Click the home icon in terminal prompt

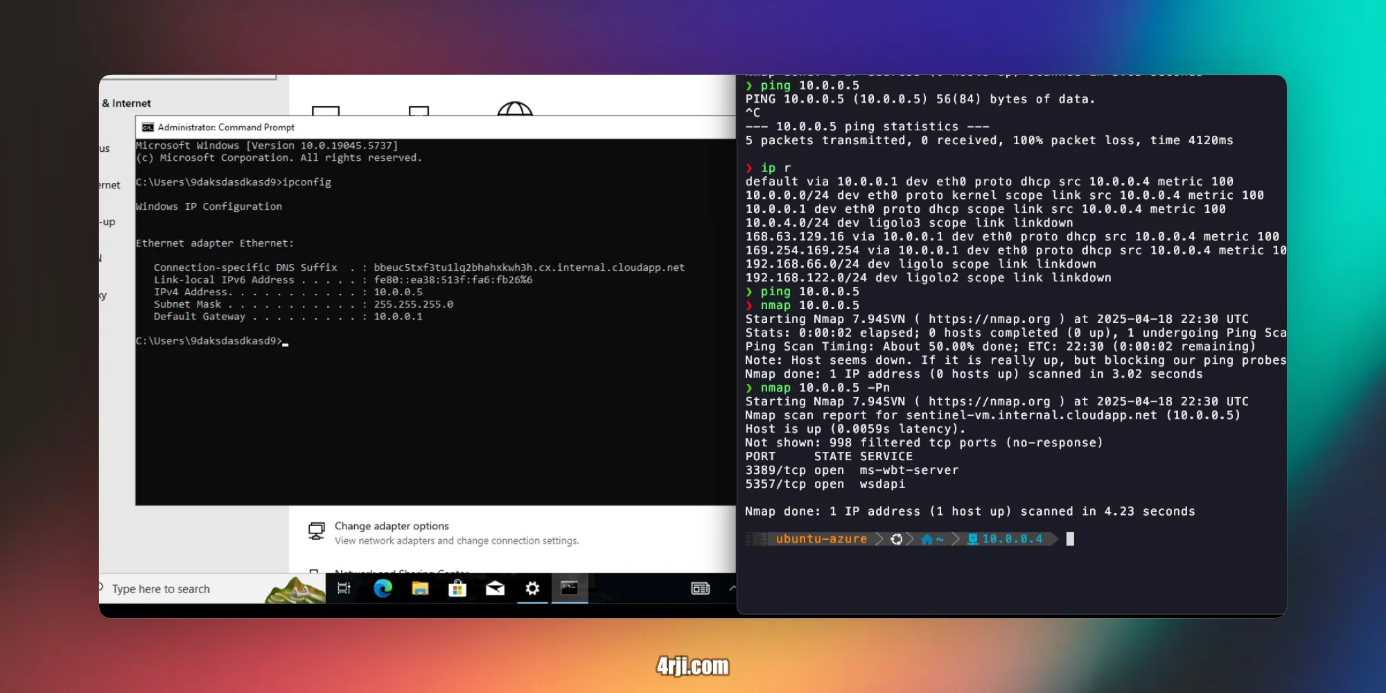pyautogui.click(x=927, y=539)
